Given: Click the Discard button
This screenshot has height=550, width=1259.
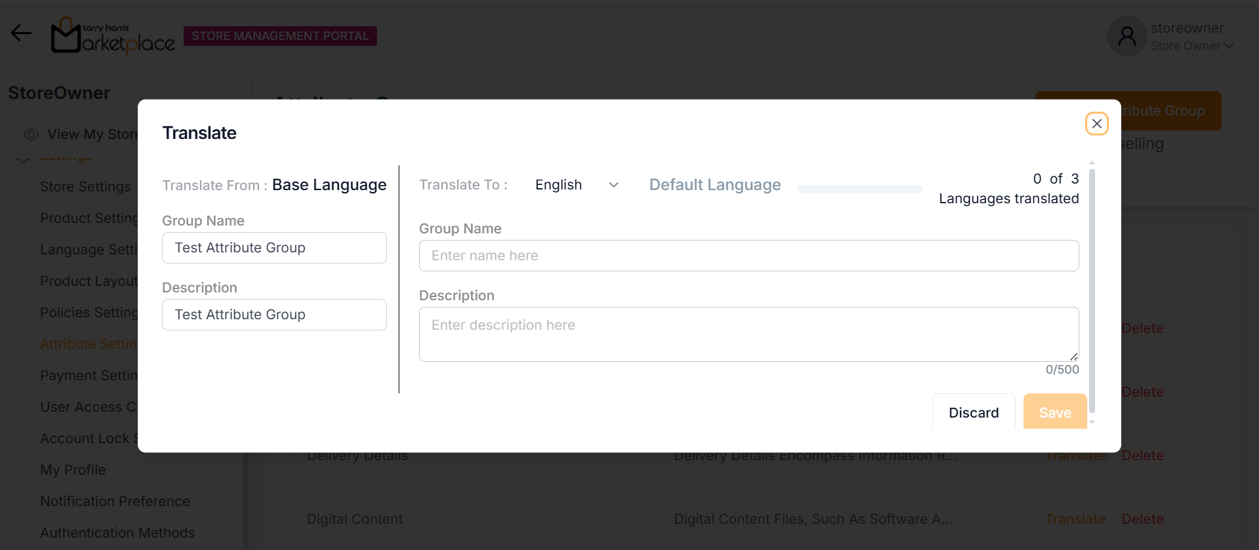Looking at the screenshot, I should click(973, 412).
